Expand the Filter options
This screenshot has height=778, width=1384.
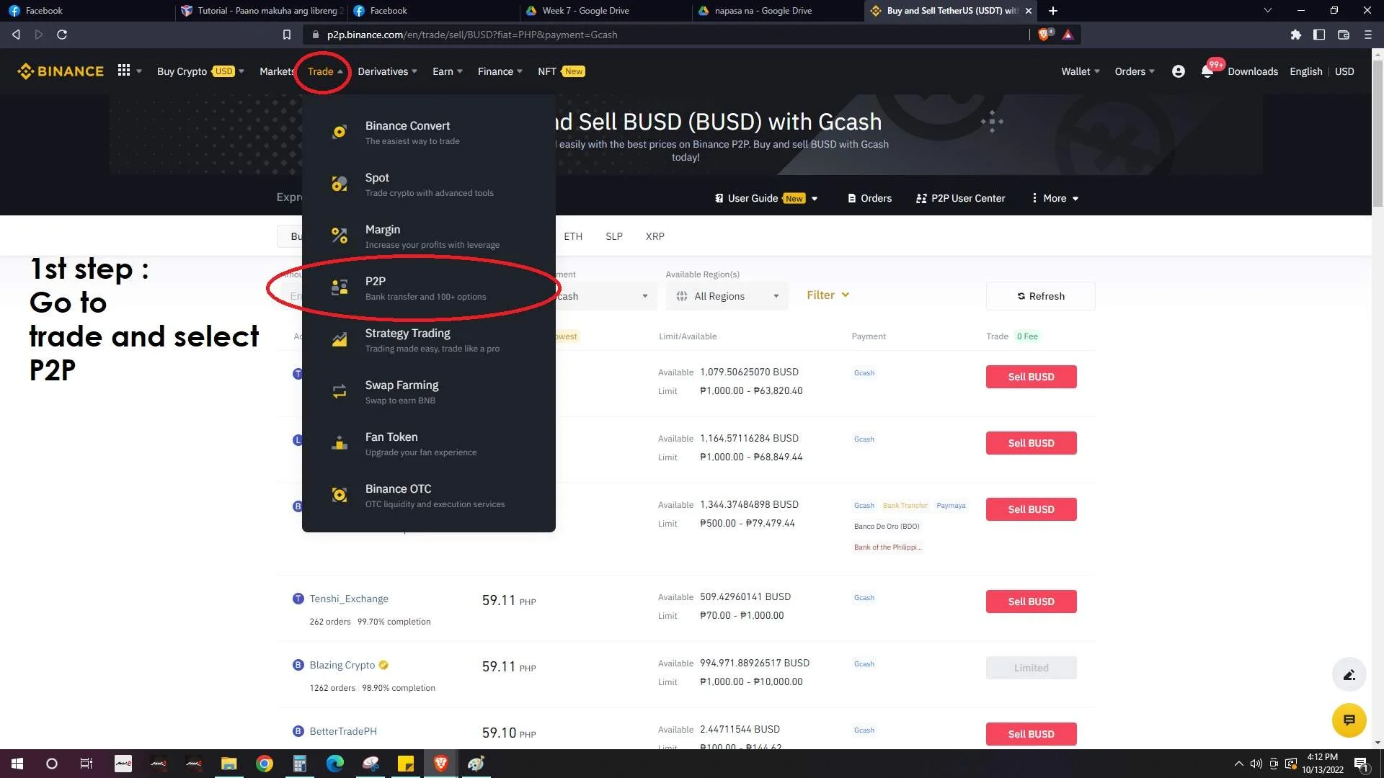coord(828,295)
